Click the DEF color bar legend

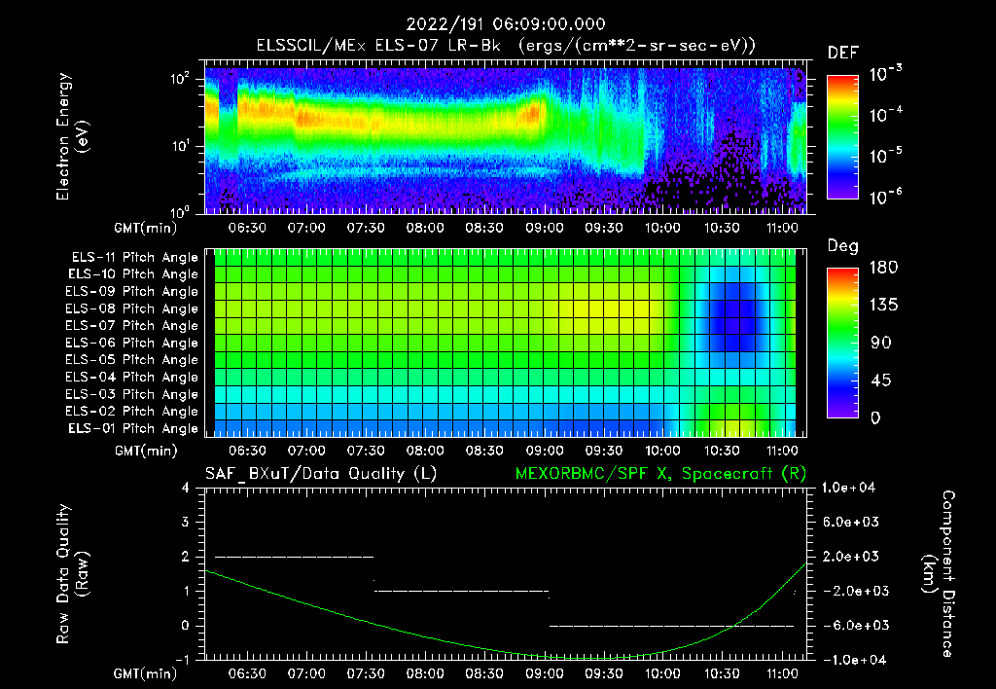pyautogui.click(x=843, y=136)
